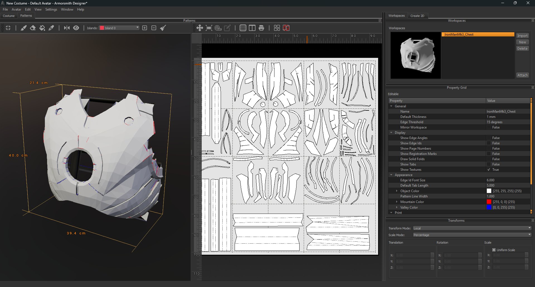Click the tape measure icon
The height and width of the screenshot is (287, 535).
point(218,28)
